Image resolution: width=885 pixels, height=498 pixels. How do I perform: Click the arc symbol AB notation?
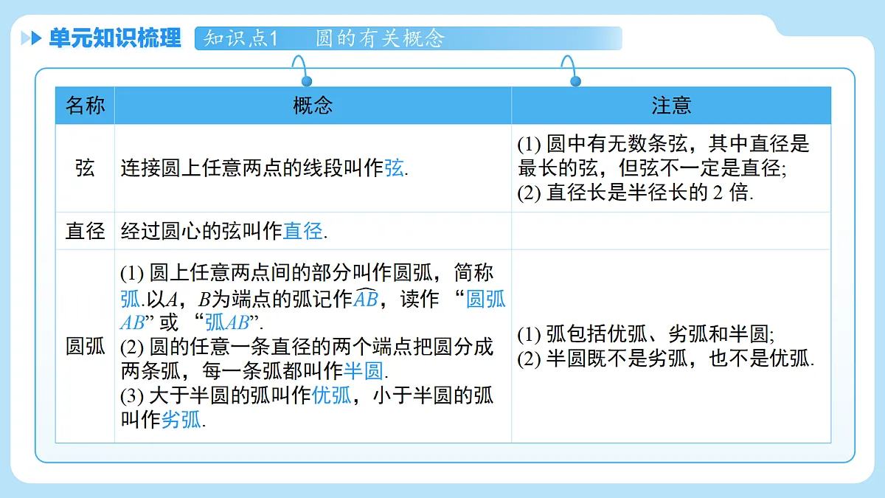pyautogui.click(x=366, y=298)
